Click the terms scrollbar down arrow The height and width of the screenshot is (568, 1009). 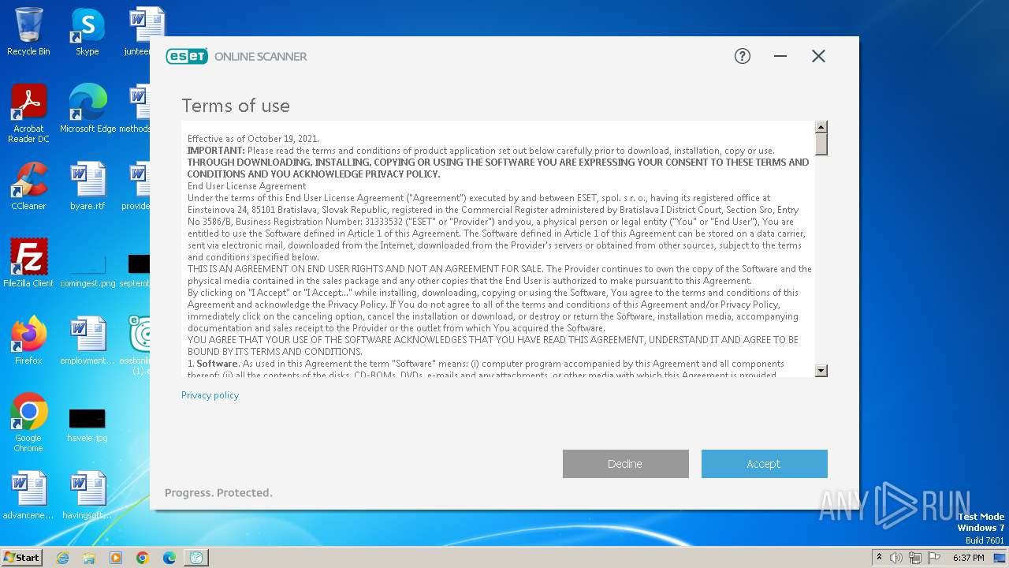click(x=821, y=371)
